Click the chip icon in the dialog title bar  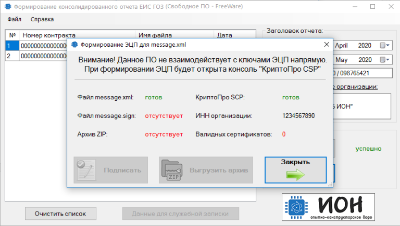coord(74,45)
